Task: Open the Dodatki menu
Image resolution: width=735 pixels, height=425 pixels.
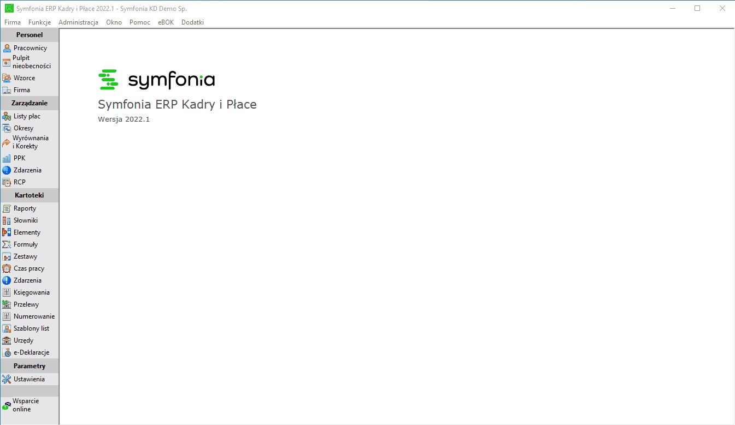Action: pyautogui.click(x=192, y=22)
